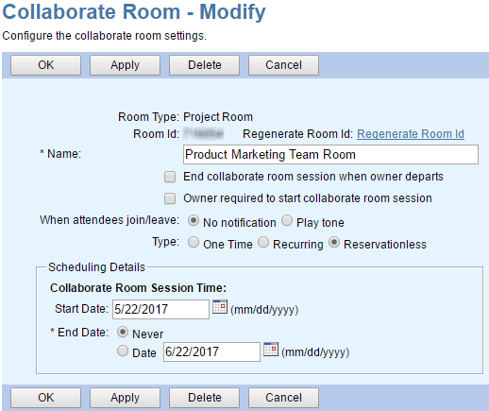Image resolution: width=489 pixels, height=411 pixels.
Task: Choose Play tone for attendee notifications
Action: click(287, 220)
